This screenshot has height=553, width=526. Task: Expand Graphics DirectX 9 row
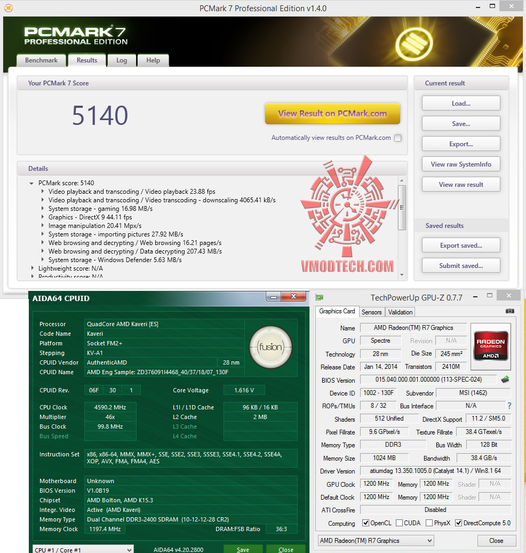pos(43,217)
